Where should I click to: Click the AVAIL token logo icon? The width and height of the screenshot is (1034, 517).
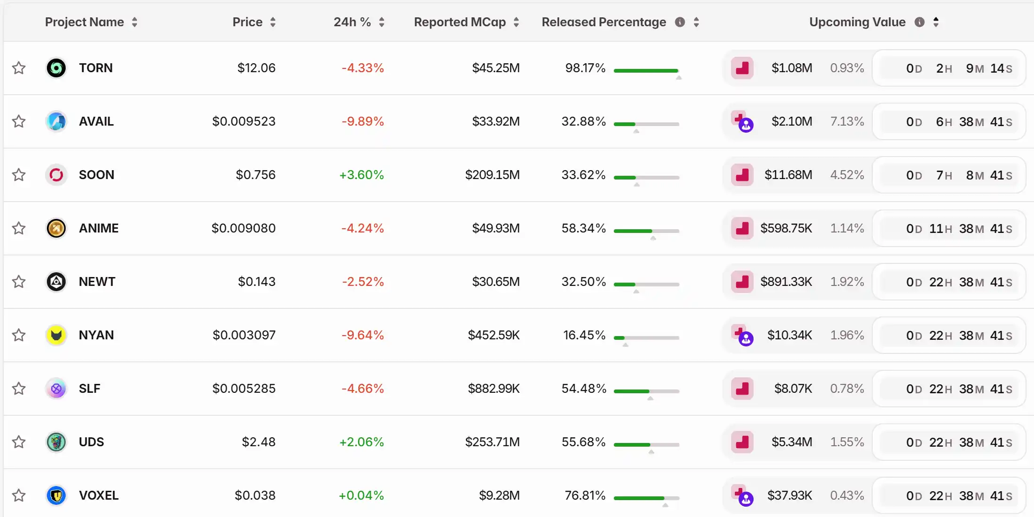[56, 121]
